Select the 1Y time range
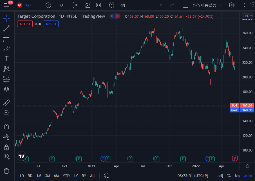This screenshot has width=255, height=181. 76,176
